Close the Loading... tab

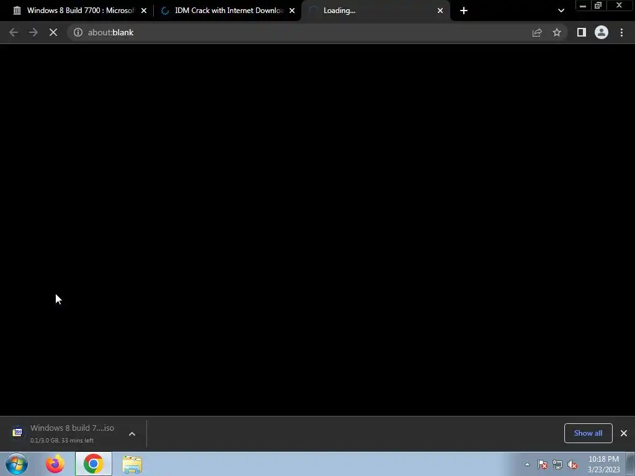(440, 11)
